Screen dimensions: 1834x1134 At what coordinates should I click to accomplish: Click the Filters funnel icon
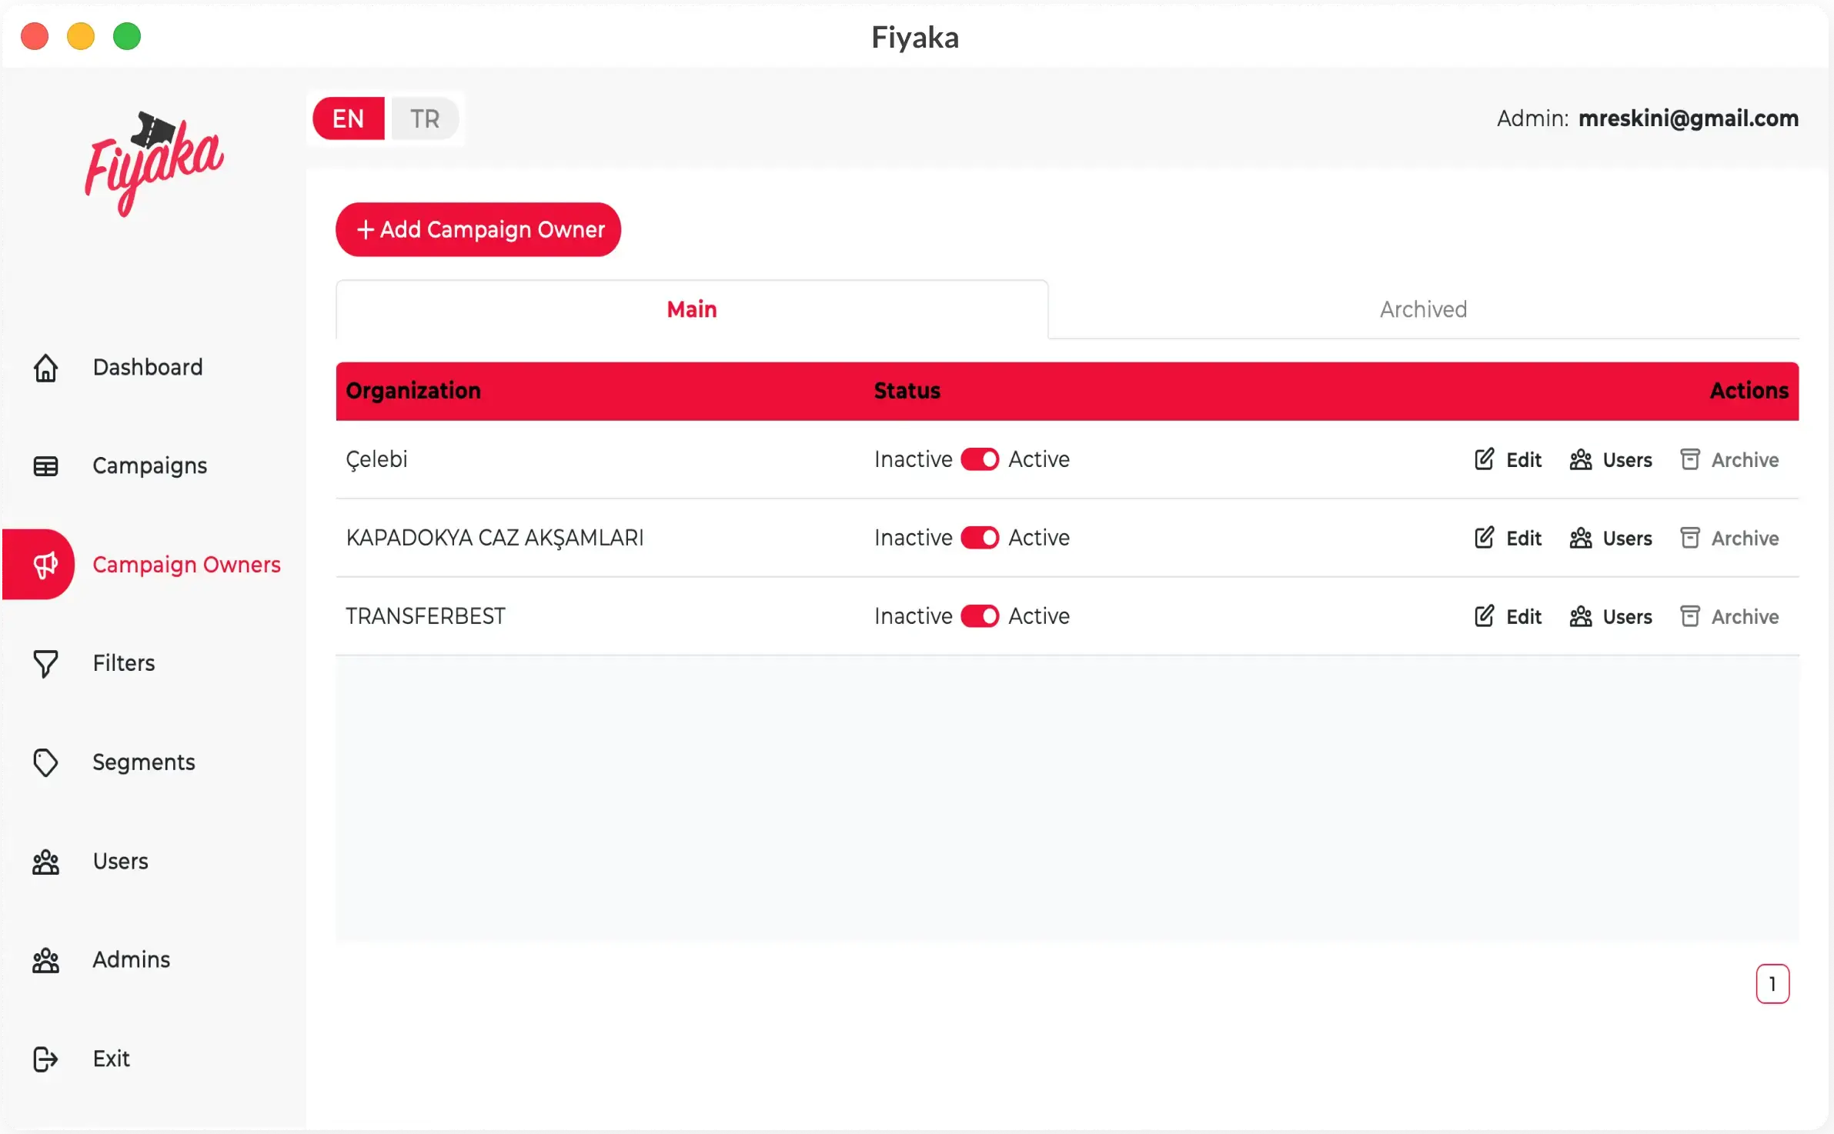(x=45, y=664)
